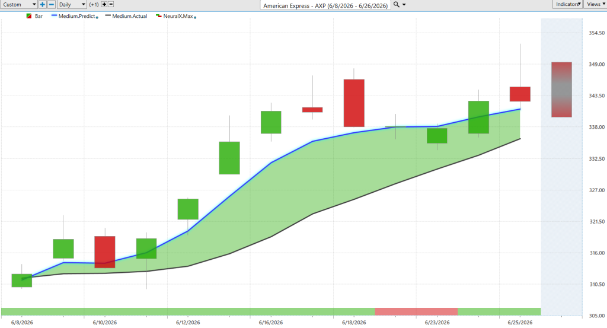Click the Medium.Predict blue line legend icon
This screenshot has height=328, width=607.
click(54, 16)
